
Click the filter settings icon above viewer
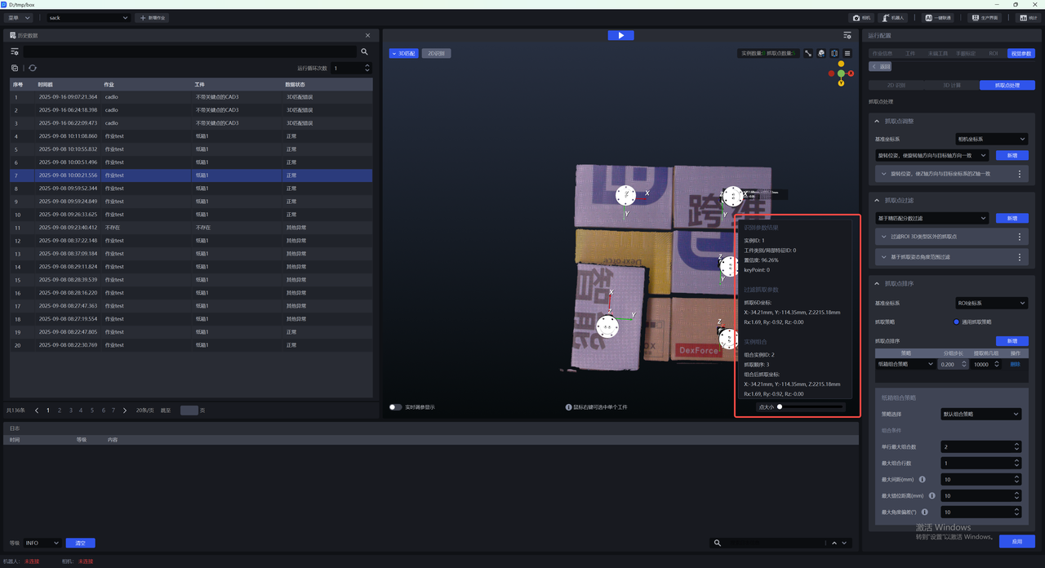[x=847, y=35]
